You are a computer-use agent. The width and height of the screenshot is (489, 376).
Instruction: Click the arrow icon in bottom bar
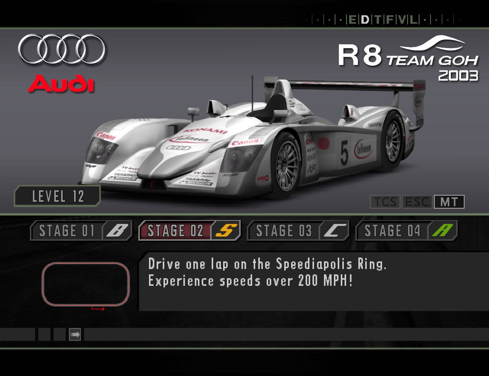click(x=75, y=335)
